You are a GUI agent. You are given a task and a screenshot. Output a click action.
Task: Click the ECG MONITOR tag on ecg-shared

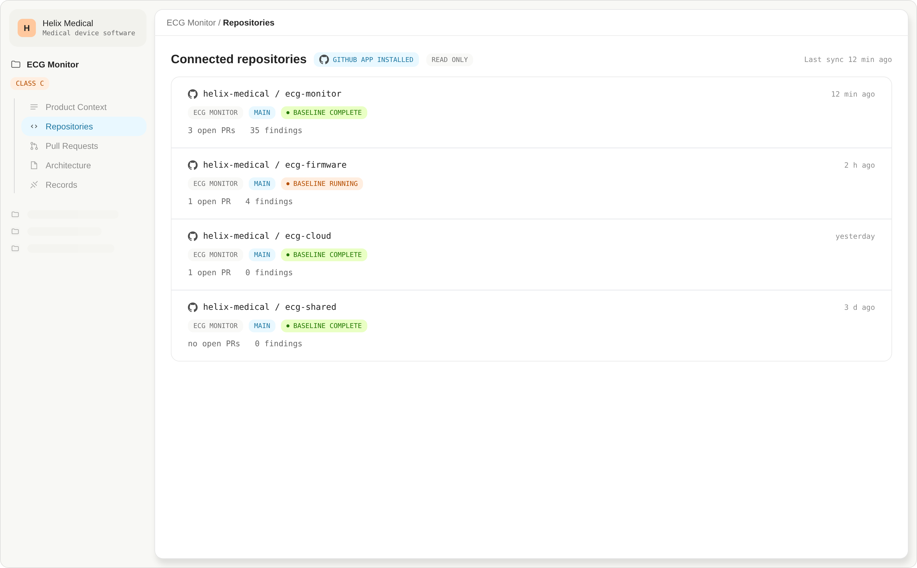coord(216,326)
